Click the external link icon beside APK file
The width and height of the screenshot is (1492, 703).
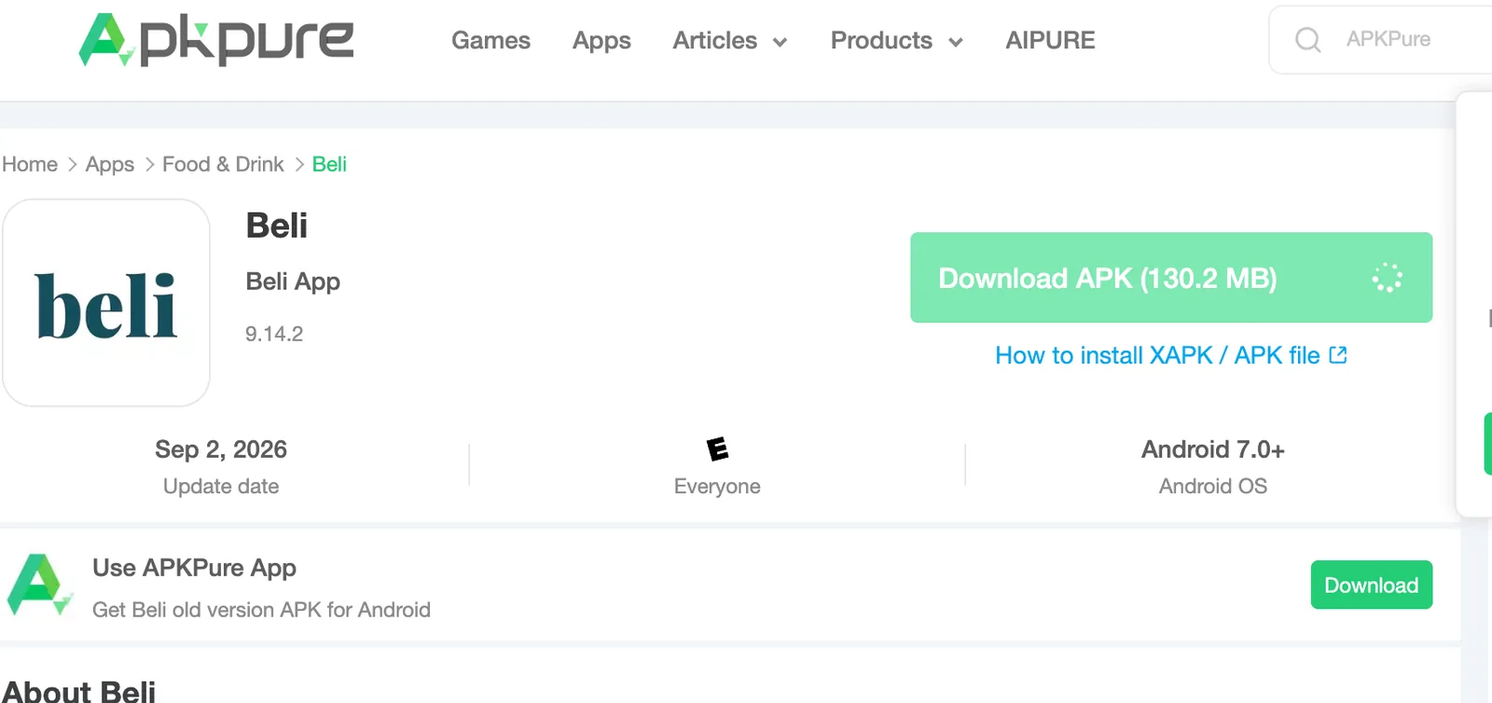[1338, 354]
